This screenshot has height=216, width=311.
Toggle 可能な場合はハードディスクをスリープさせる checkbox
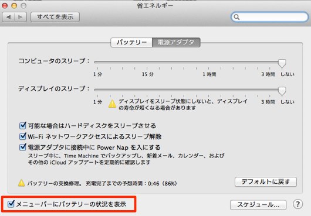pos(23,125)
